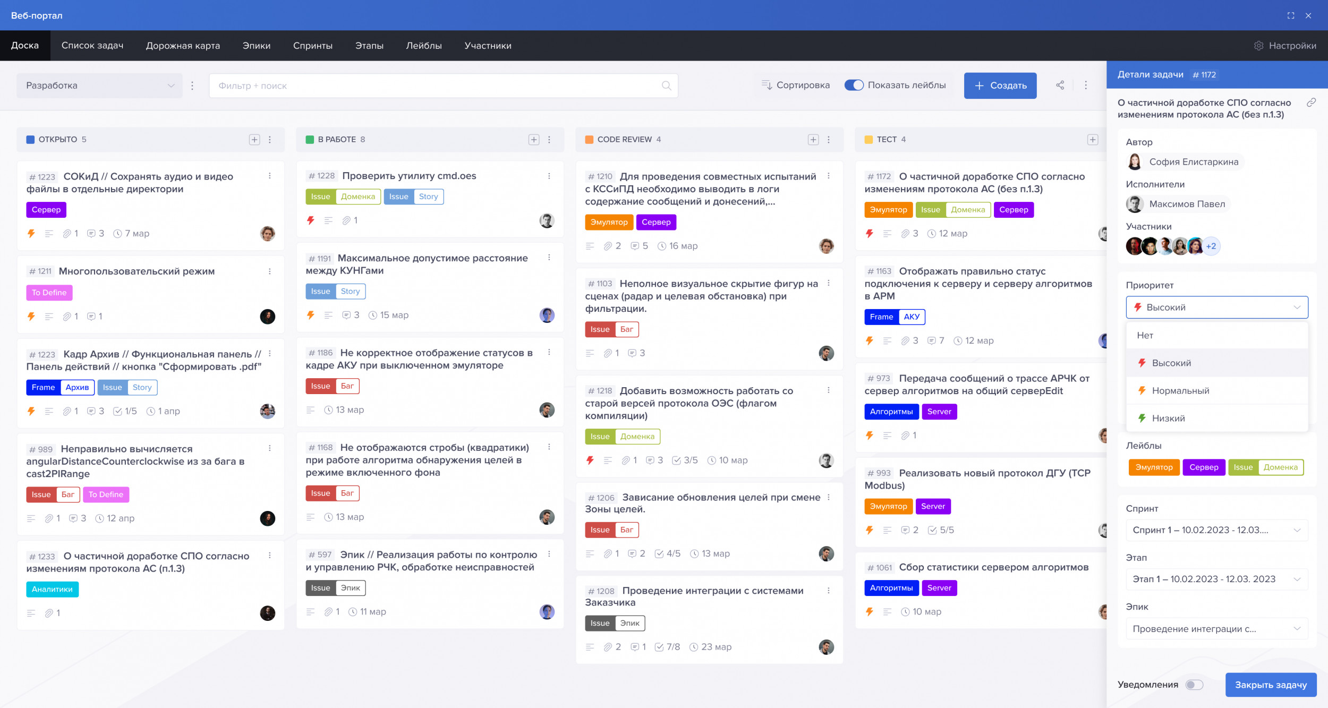The height and width of the screenshot is (708, 1328).
Task: Open the Настройки gear settings
Action: click(x=1258, y=46)
